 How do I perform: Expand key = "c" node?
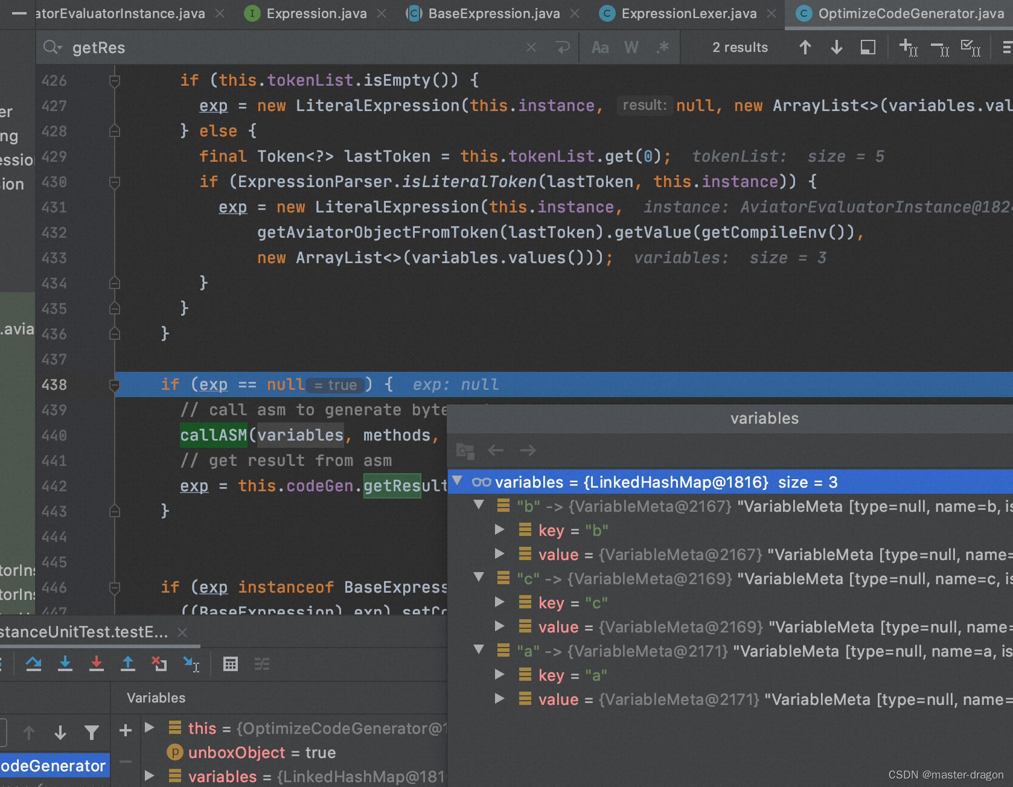click(x=500, y=602)
